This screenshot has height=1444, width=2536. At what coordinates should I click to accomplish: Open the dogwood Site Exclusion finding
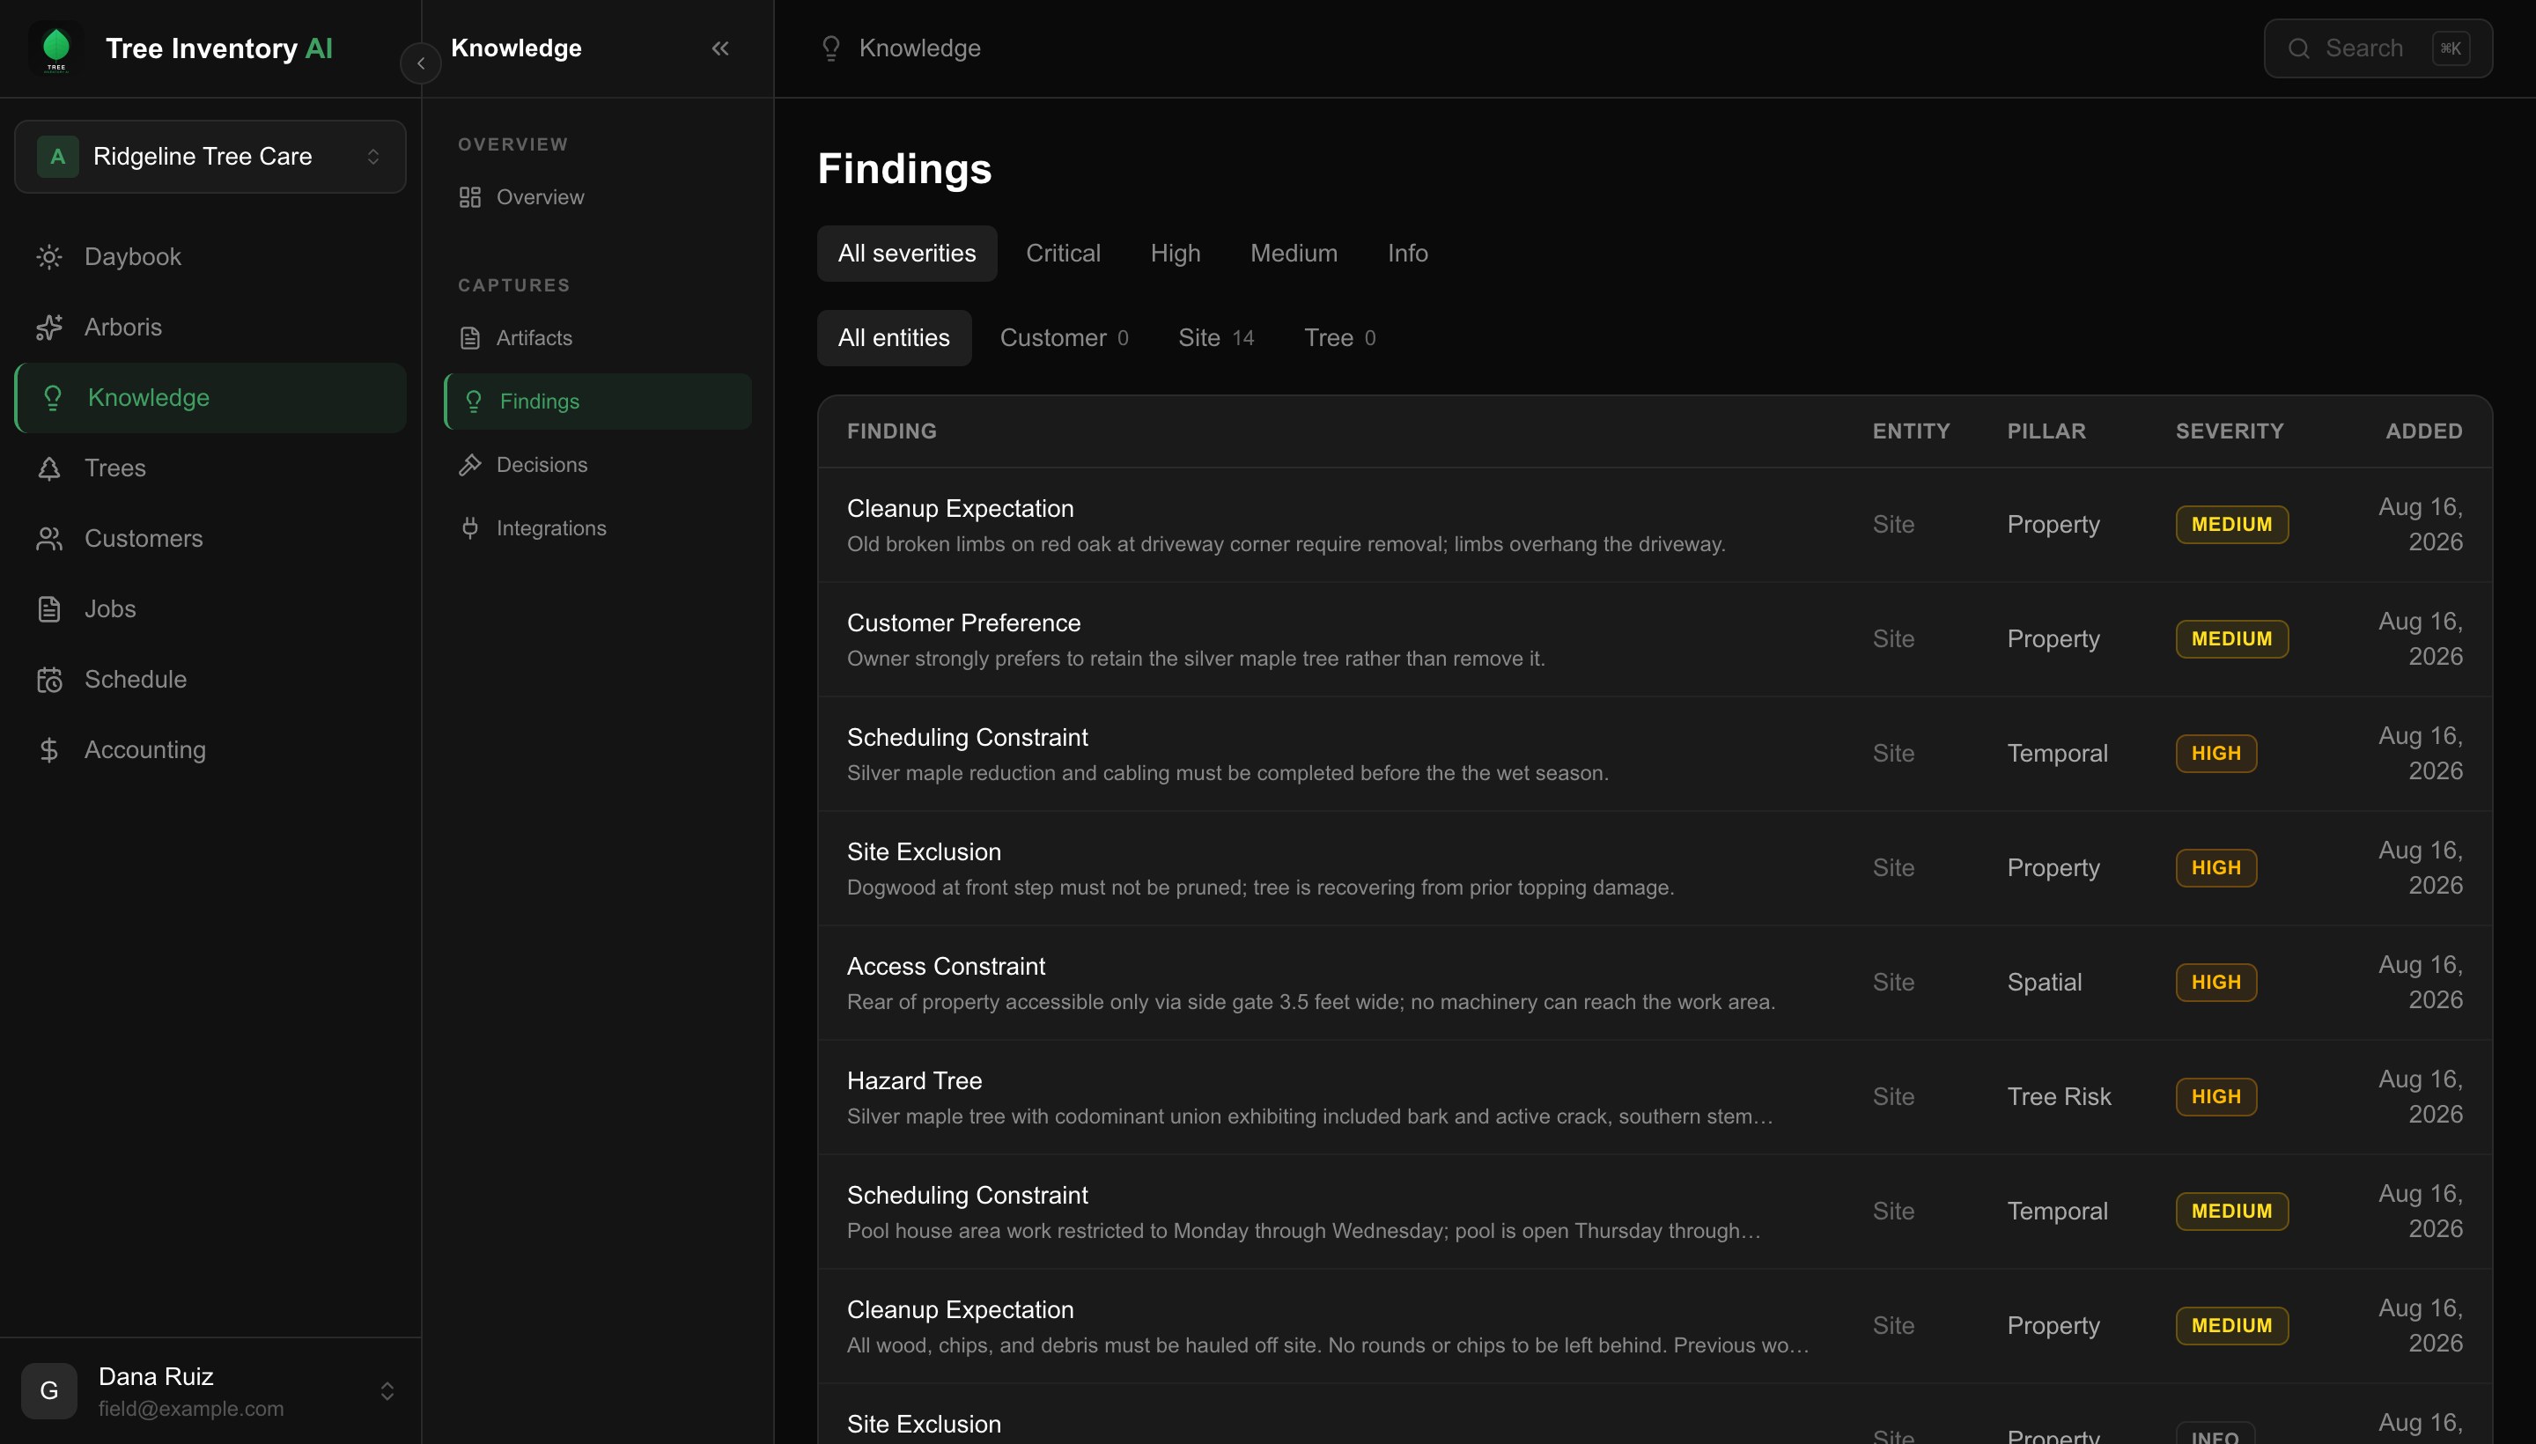point(1655,869)
